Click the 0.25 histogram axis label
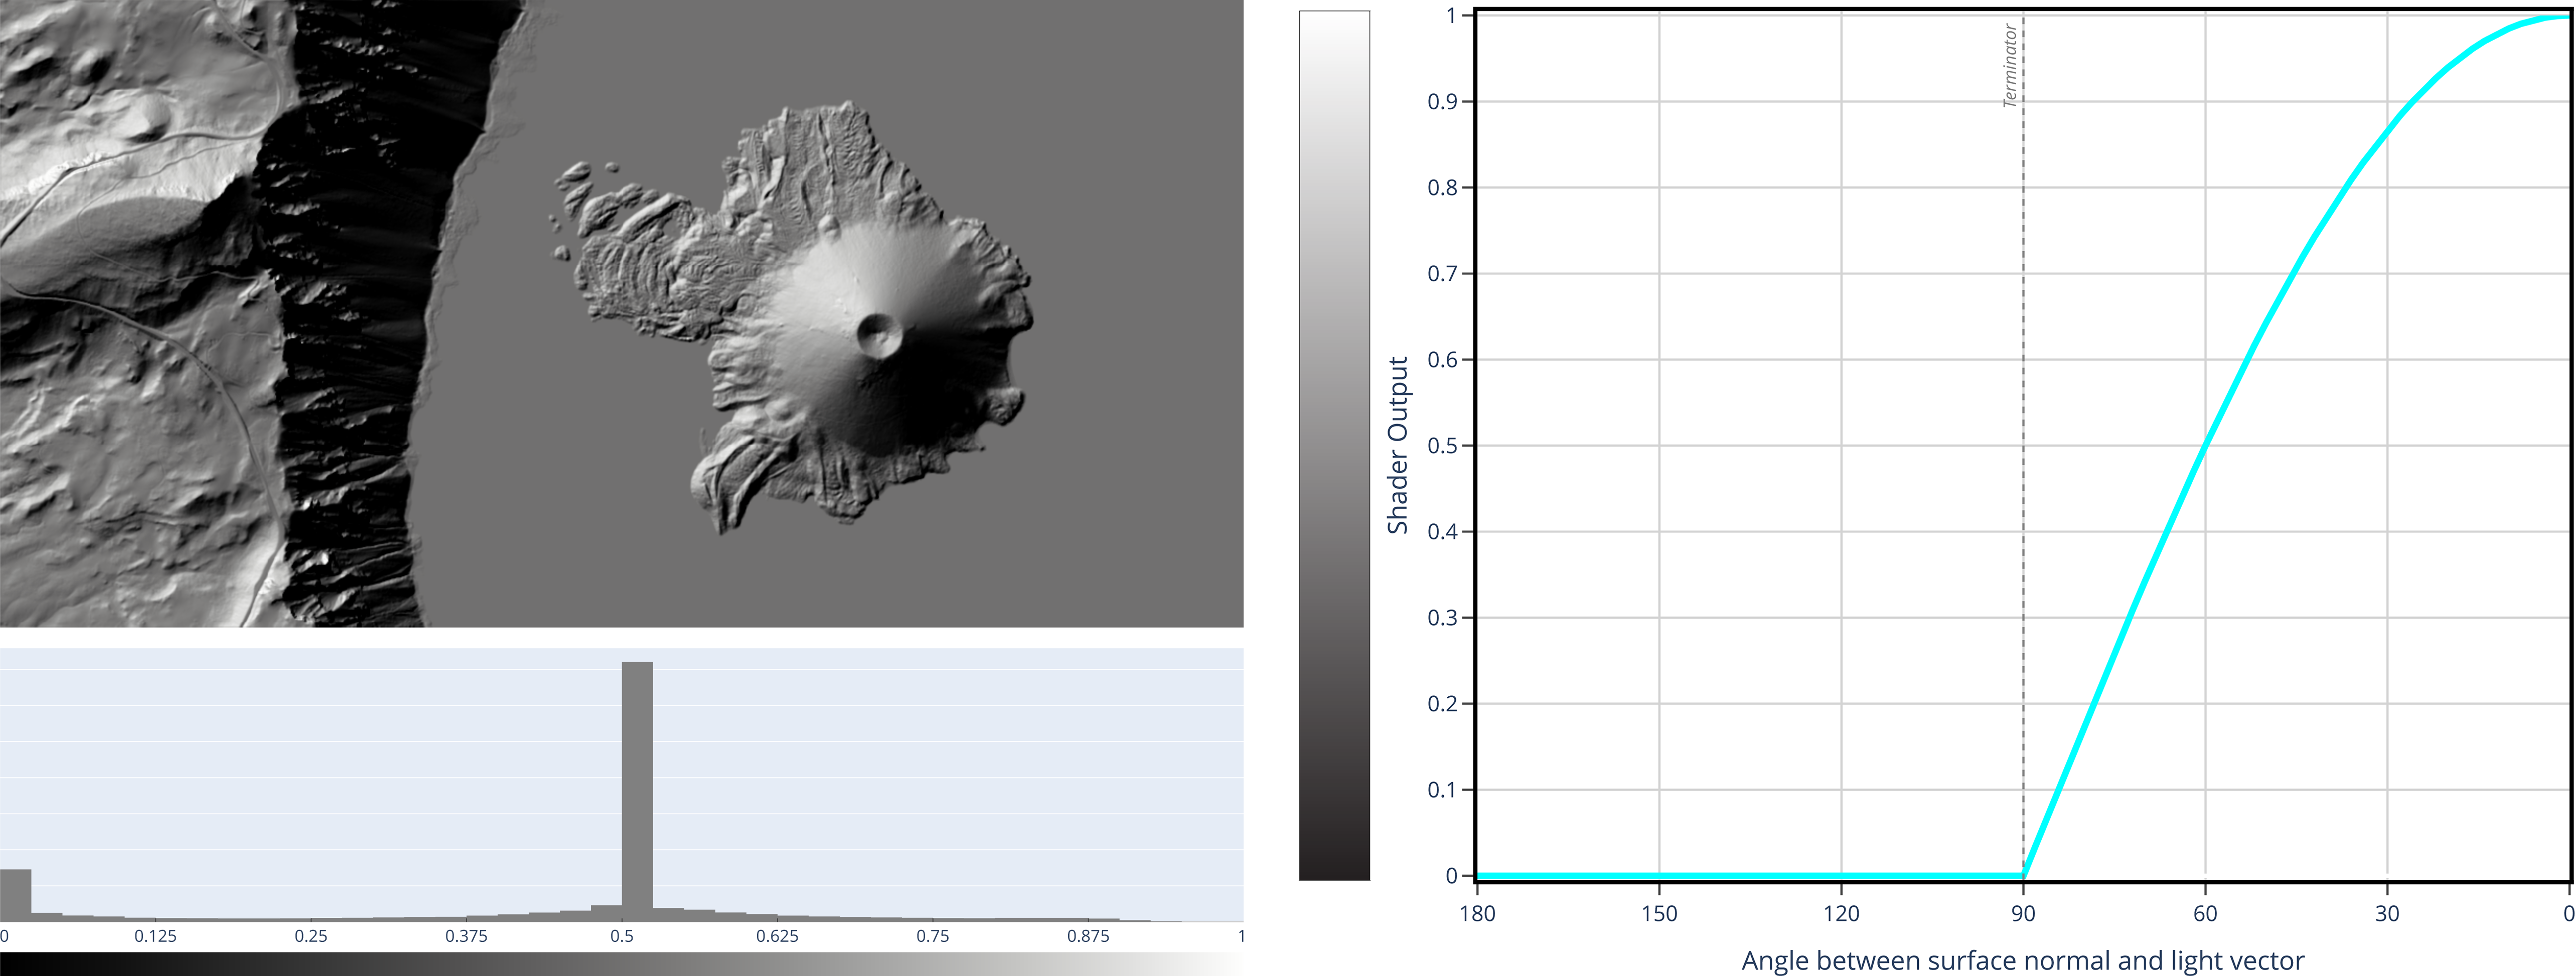The image size is (2576, 976). coord(311,936)
